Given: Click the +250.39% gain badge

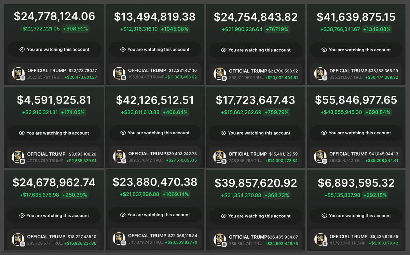Looking at the screenshot, I should [x=74, y=195].
